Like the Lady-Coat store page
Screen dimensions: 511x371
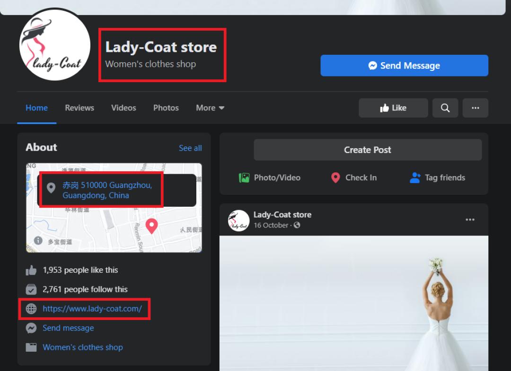[x=393, y=108]
